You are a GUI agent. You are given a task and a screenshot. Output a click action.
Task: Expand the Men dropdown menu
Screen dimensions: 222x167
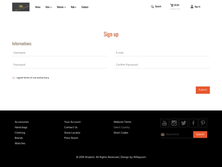point(49,7)
